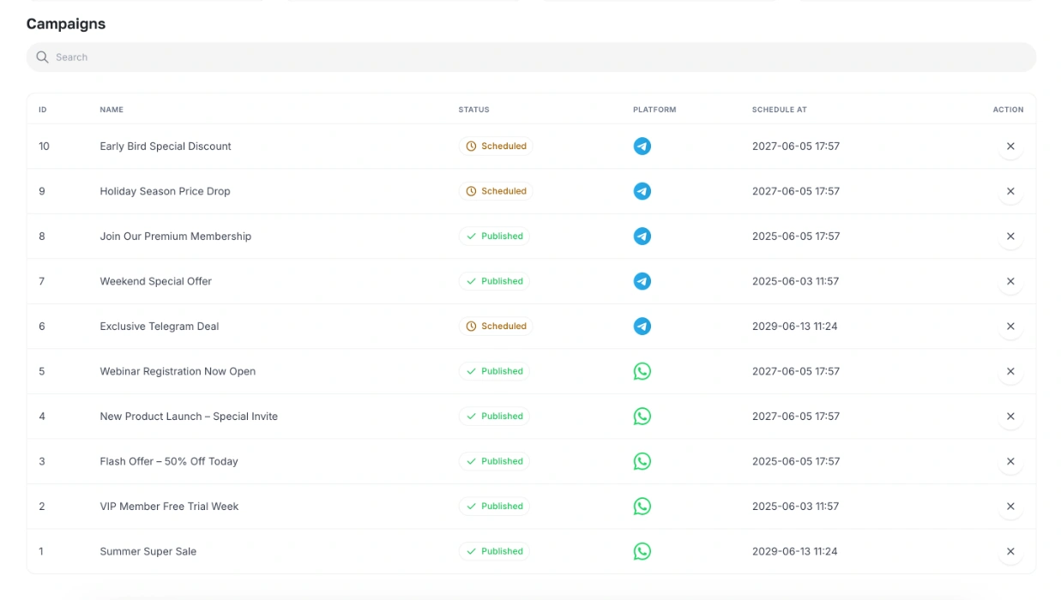The height and width of the screenshot is (600, 1061).
Task: Open the New Product Launch – Special Invite campaign
Action: [189, 417]
